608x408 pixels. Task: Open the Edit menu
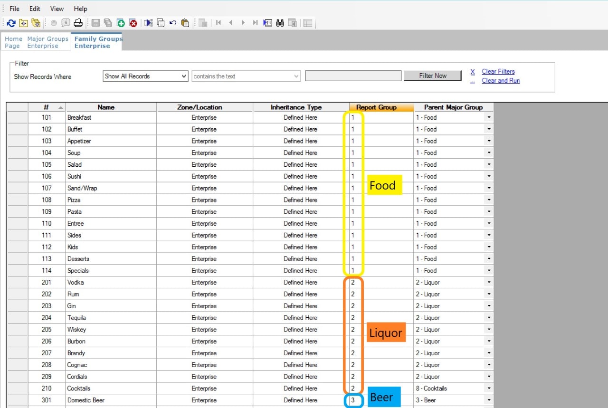tap(35, 9)
